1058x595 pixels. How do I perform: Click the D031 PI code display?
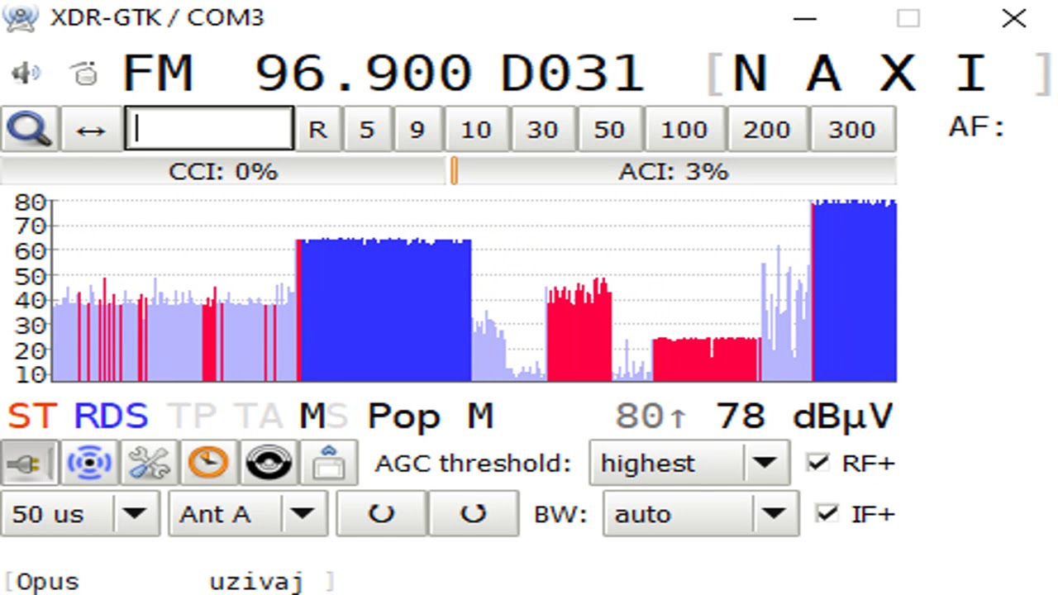coord(572,74)
